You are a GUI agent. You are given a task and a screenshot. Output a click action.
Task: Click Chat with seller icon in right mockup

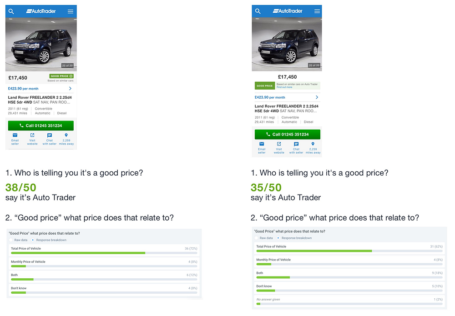click(x=296, y=144)
